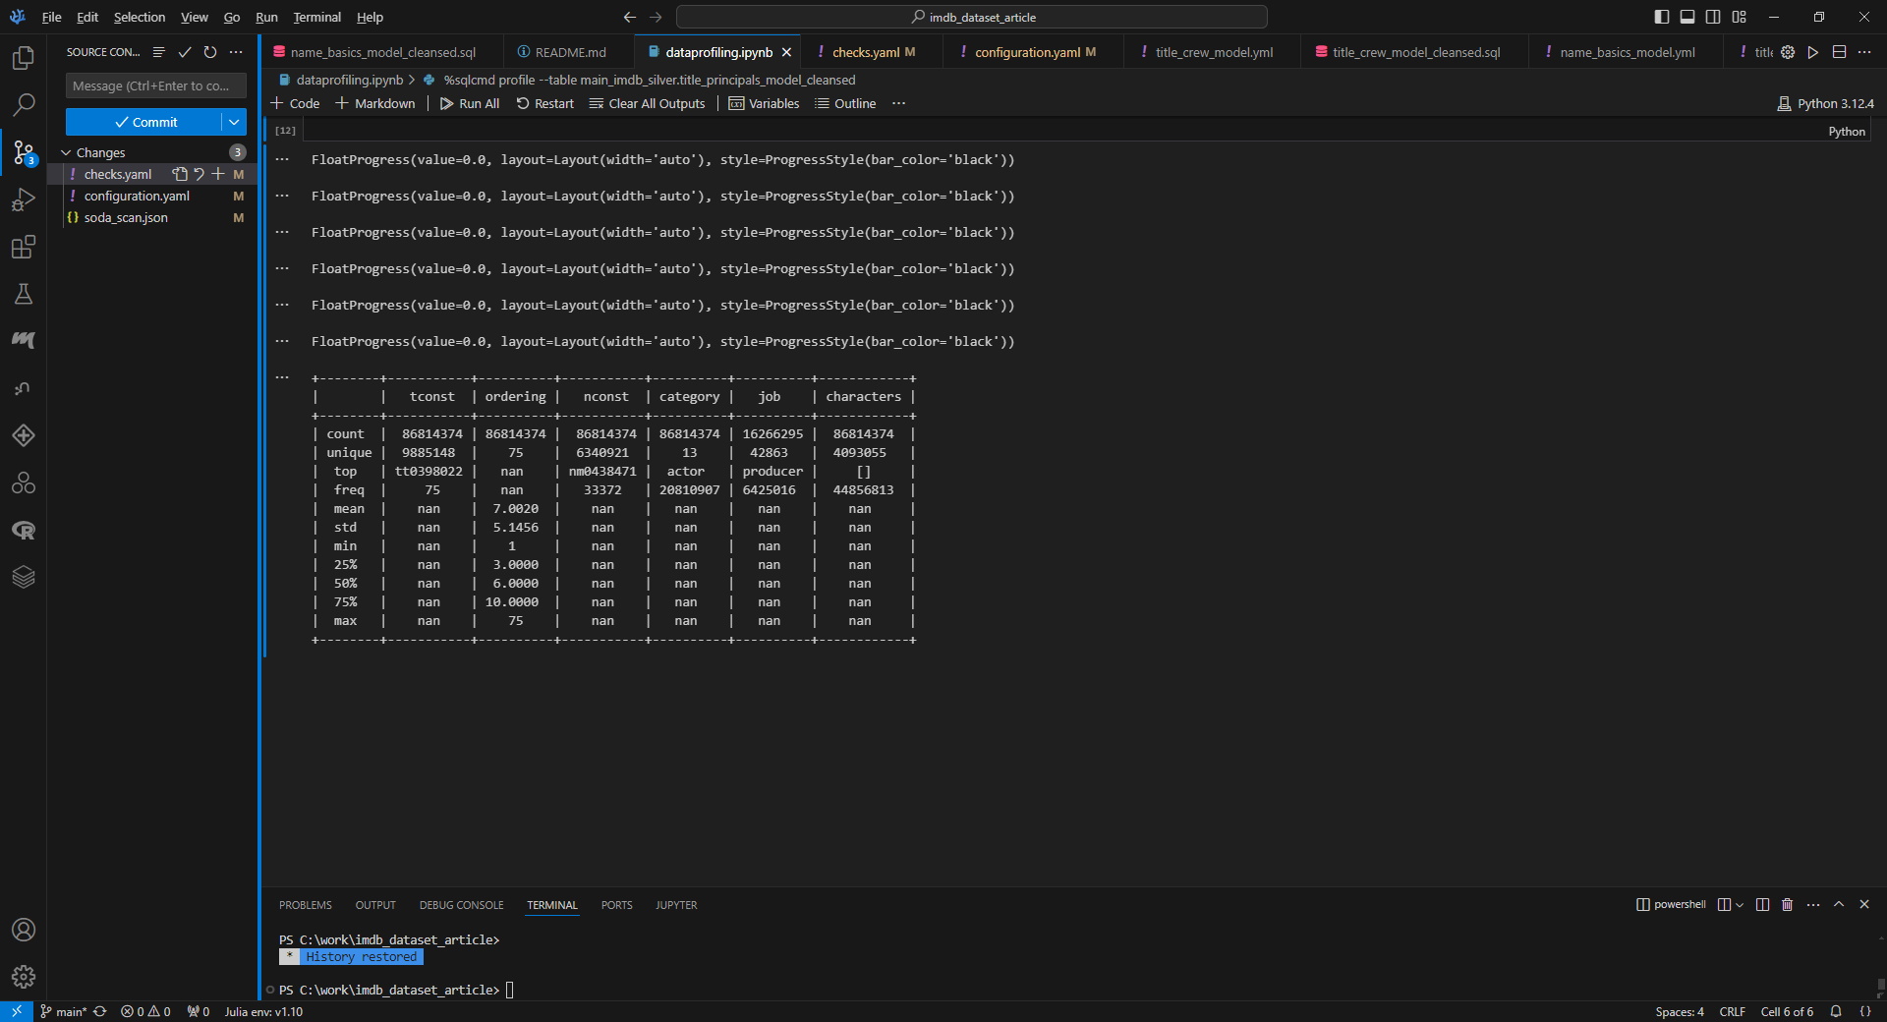The image size is (1887, 1022).
Task: Click the commit message input field
Action: click(x=156, y=85)
